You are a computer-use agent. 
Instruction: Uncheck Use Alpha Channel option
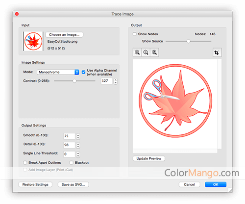coord(83,72)
